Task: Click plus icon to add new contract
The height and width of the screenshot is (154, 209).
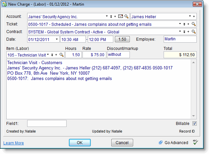Action: click(x=188, y=32)
